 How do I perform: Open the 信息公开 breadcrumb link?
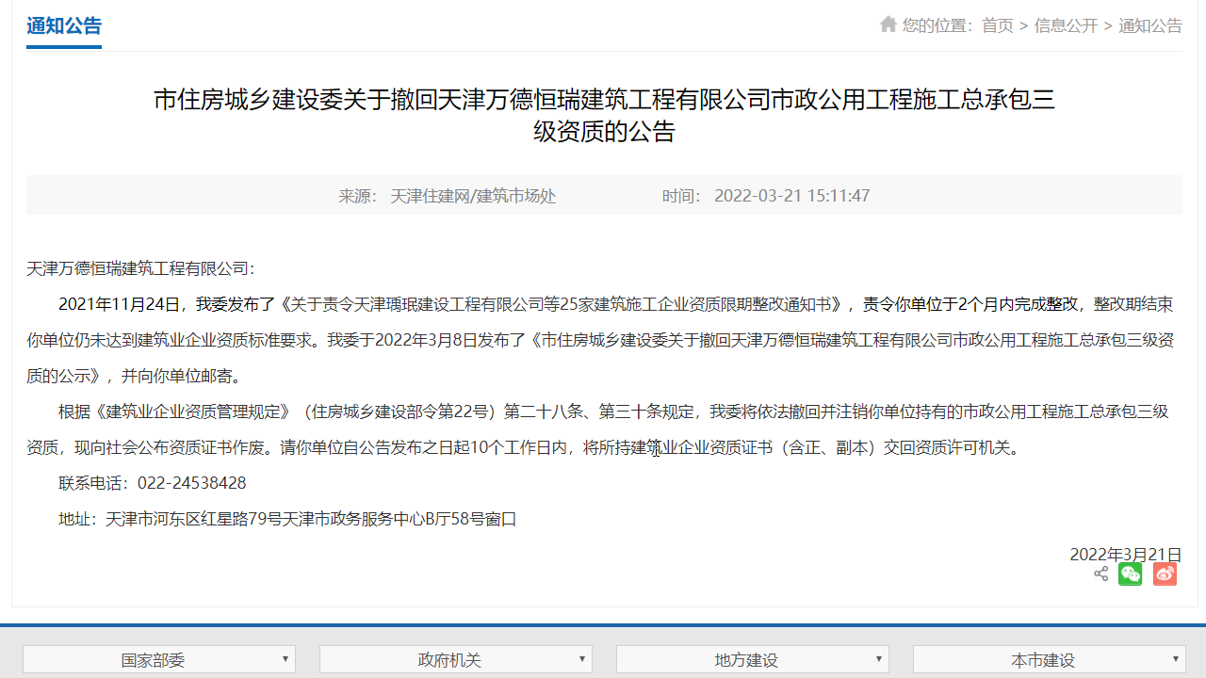click(x=1064, y=25)
